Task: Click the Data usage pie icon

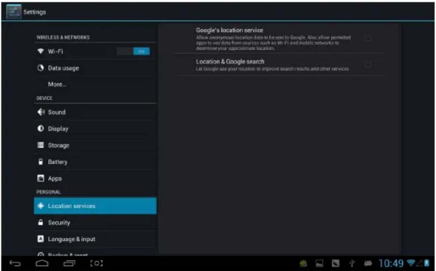Action: (x=40, y=68)
